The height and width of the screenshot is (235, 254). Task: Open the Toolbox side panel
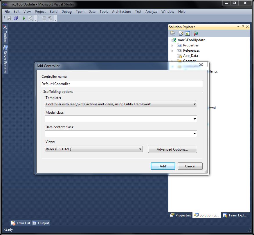coord(5,34)
